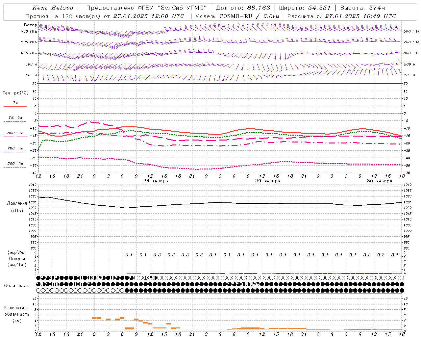Click the (гПа) unit label under Давление
The image size is (421, 337).
tap(17, 211)
